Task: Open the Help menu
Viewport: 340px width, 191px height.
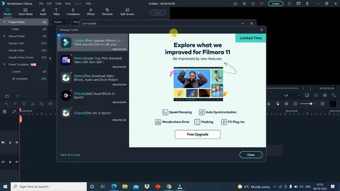Action: tap(88, 4)
